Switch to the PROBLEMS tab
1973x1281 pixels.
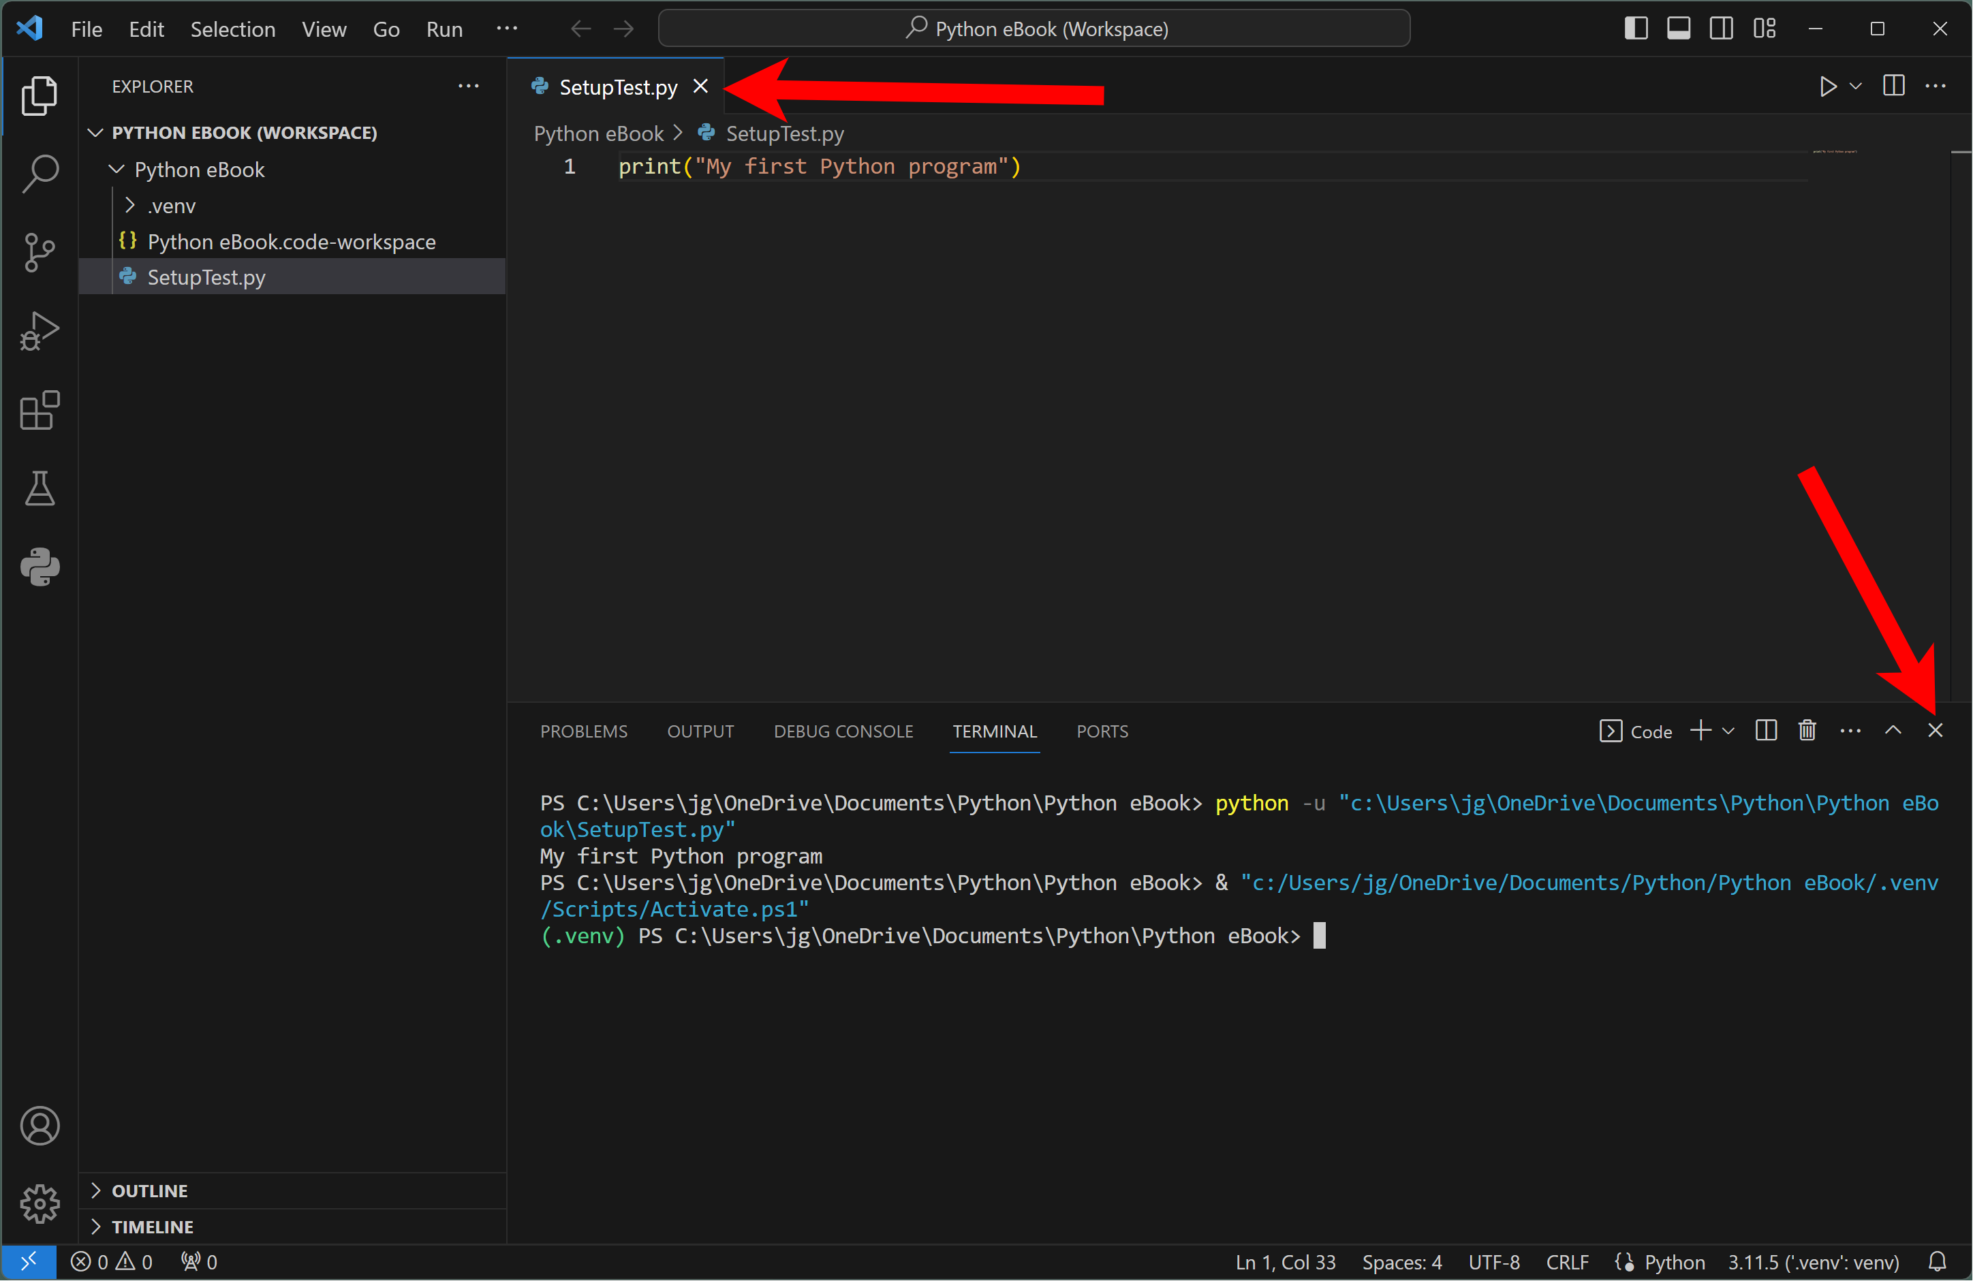pyautogui.click(x=584, y=731)
